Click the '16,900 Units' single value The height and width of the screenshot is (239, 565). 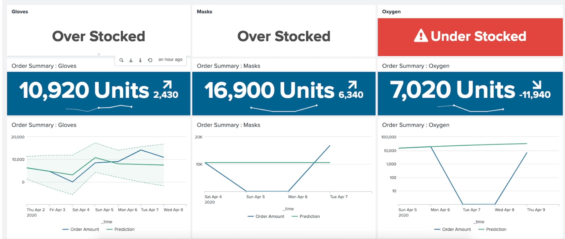269,90
